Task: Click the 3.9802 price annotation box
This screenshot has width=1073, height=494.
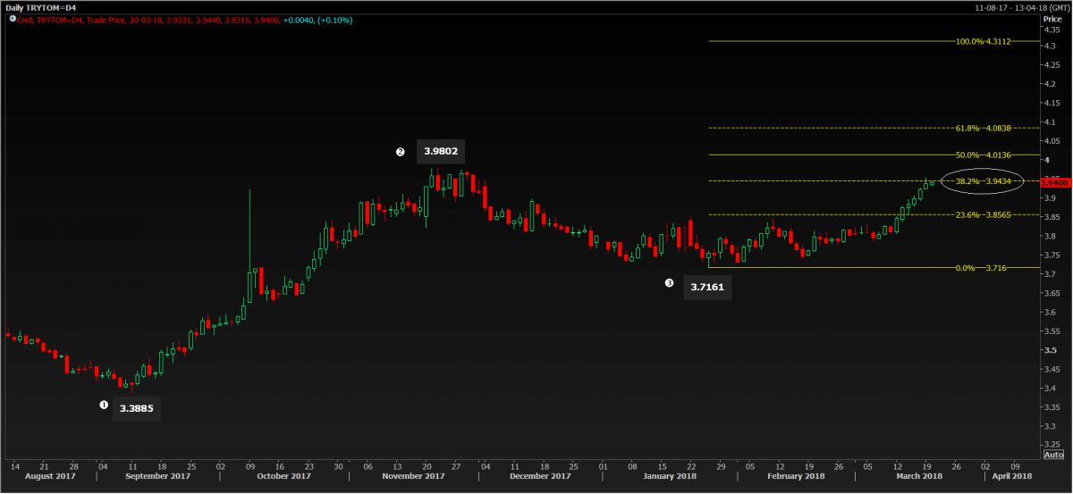Action: click(x=441, y=151)
